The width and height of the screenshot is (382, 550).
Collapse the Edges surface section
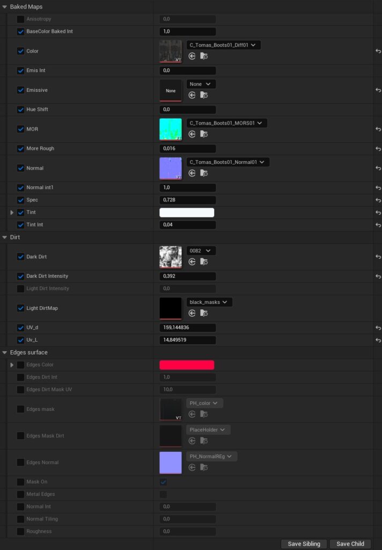pyautogui.click(x=4, y=352)
